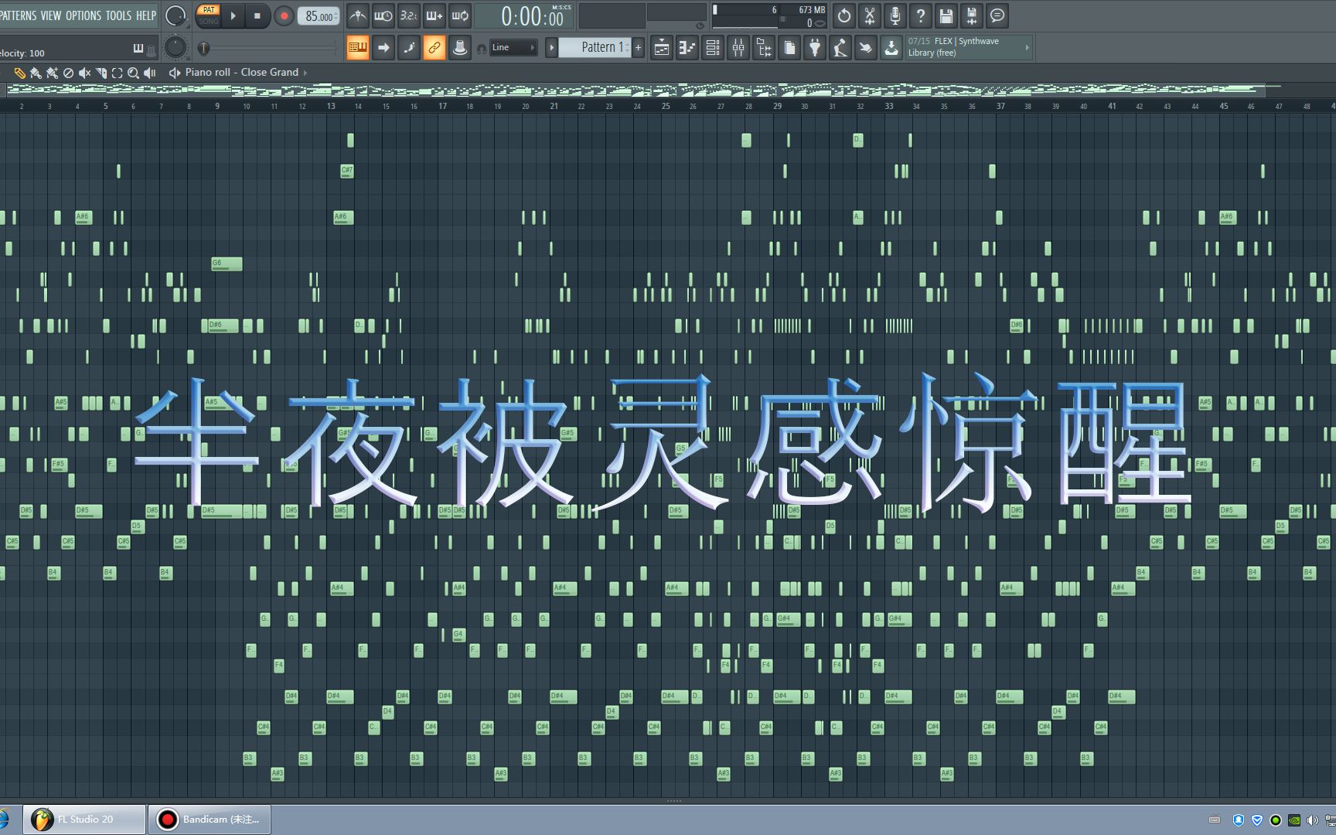Screen dimensions: 1336x835
Task: Open the TOOLS menu
Action: (x=118, y=15)
